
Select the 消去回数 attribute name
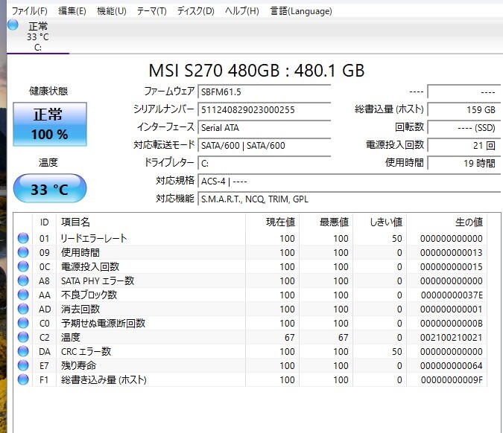coord(80,309)
